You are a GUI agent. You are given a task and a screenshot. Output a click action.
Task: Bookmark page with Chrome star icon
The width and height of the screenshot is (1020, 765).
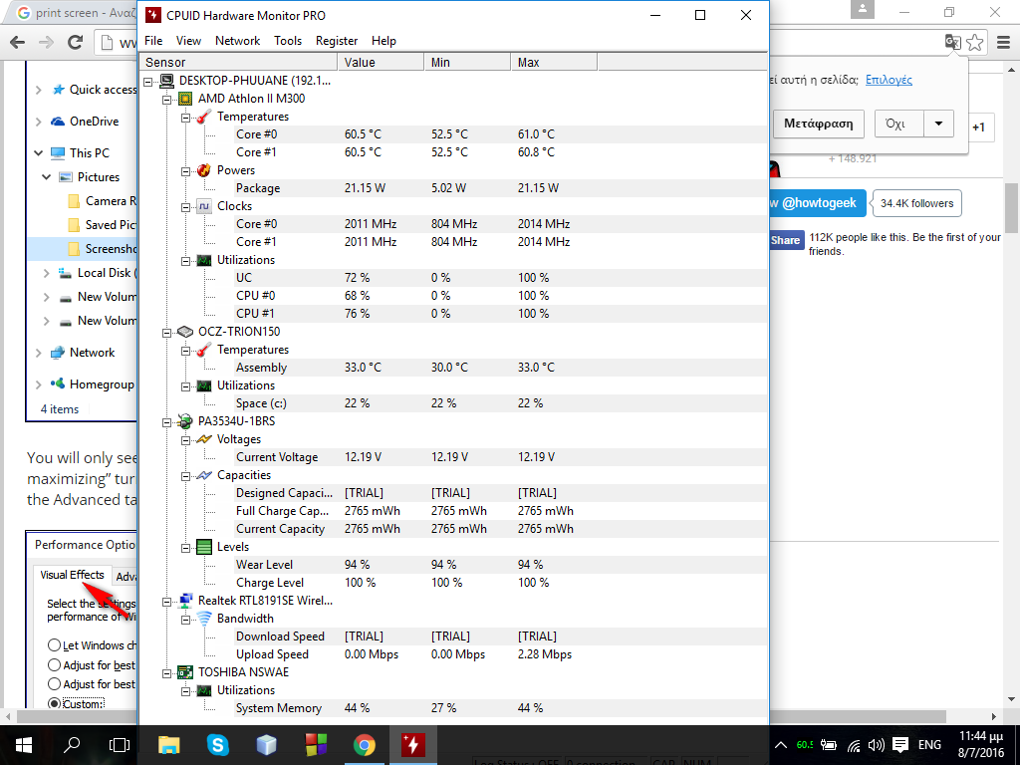tap(974, 43)
